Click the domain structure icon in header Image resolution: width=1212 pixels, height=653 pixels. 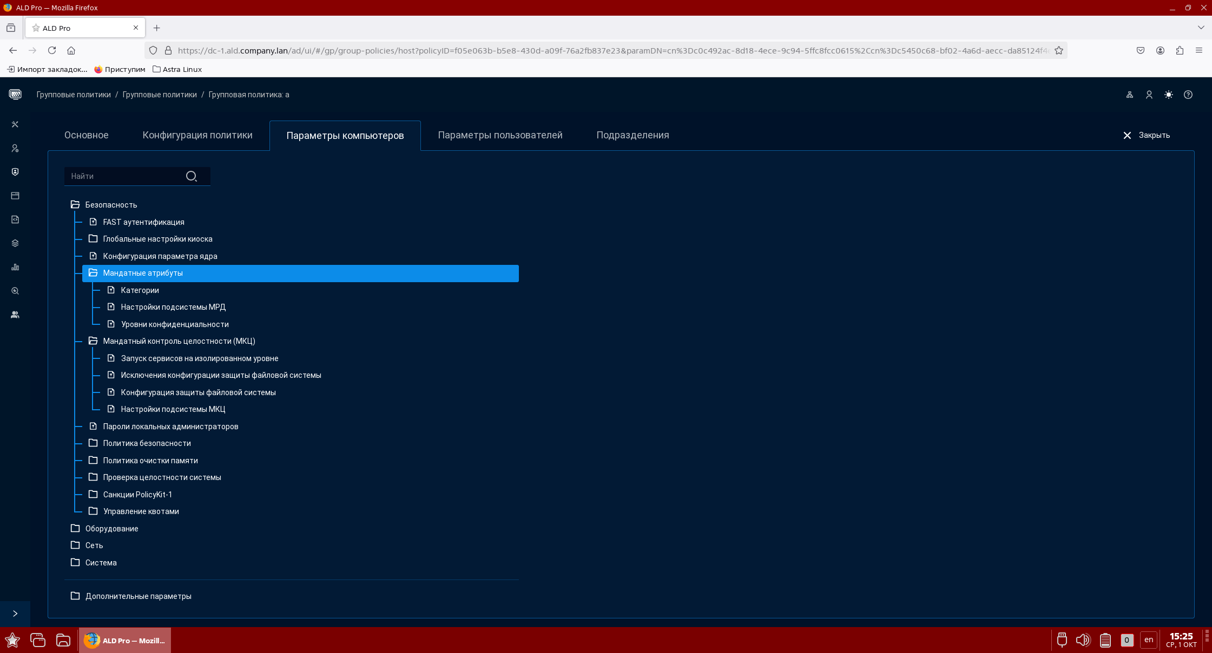[1130, 95]
